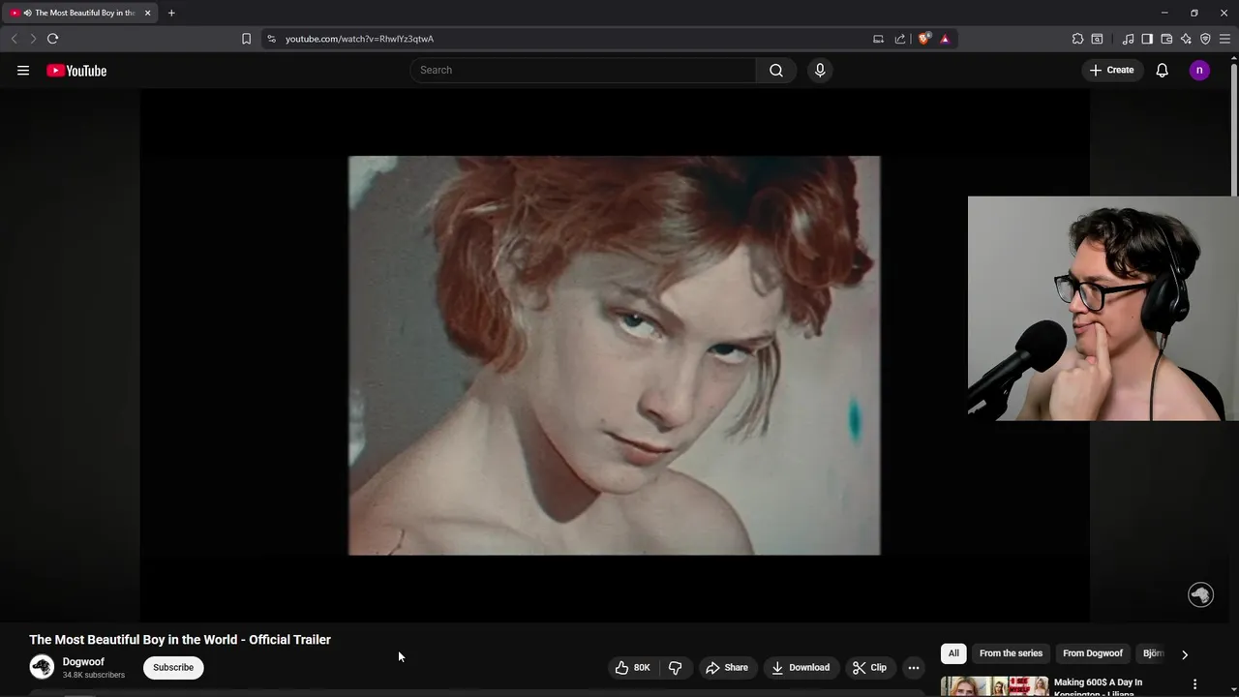Open the extensions puzzle icon
The width and height of the screenshot is (1239, 697).
click(x=1077, y=39)
